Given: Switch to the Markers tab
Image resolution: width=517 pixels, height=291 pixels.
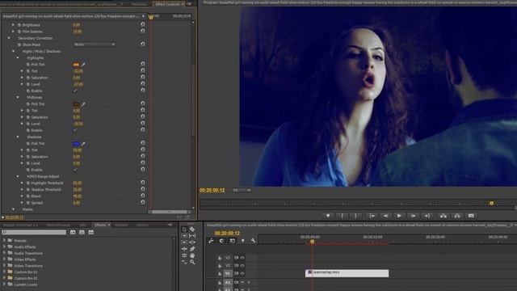Looking at the screenshot, I should point(121,225).
